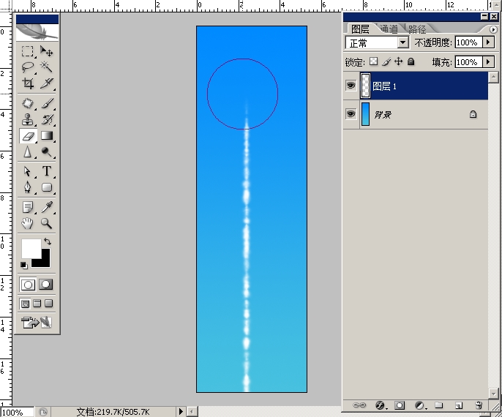Hide layer 图层 1 with eye icon
502x417 pixels.
tap(351, 86)
